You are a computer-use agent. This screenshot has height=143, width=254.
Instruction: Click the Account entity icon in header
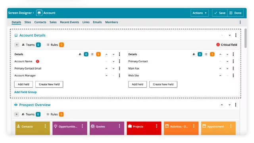tap(39, 13)
